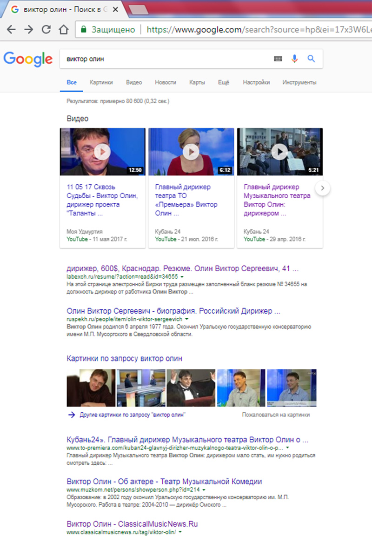Expand dropdown arrow next to labexch.ru URL
Viewport: 372px width, 536px height.
coord(182,277)
